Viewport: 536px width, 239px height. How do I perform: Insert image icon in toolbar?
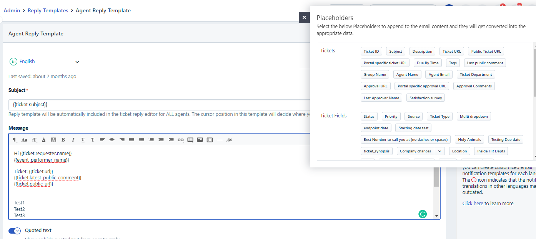(x=200, y=140)
